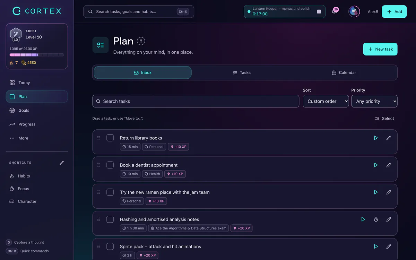Start the ramen place task
The image size is (416, 260).
376,192
